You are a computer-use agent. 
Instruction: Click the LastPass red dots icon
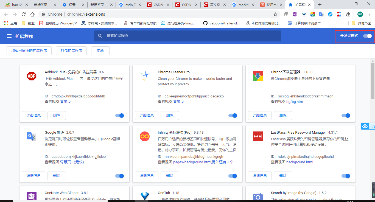pos(258,136)
